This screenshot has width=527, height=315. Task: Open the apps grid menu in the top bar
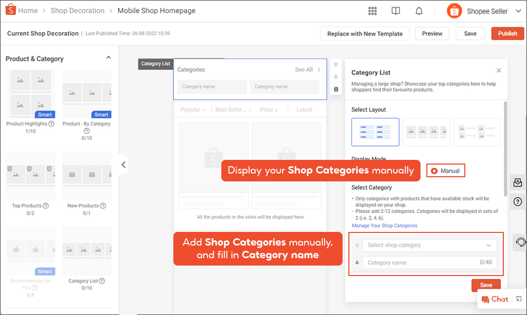(x=372, y=11)
